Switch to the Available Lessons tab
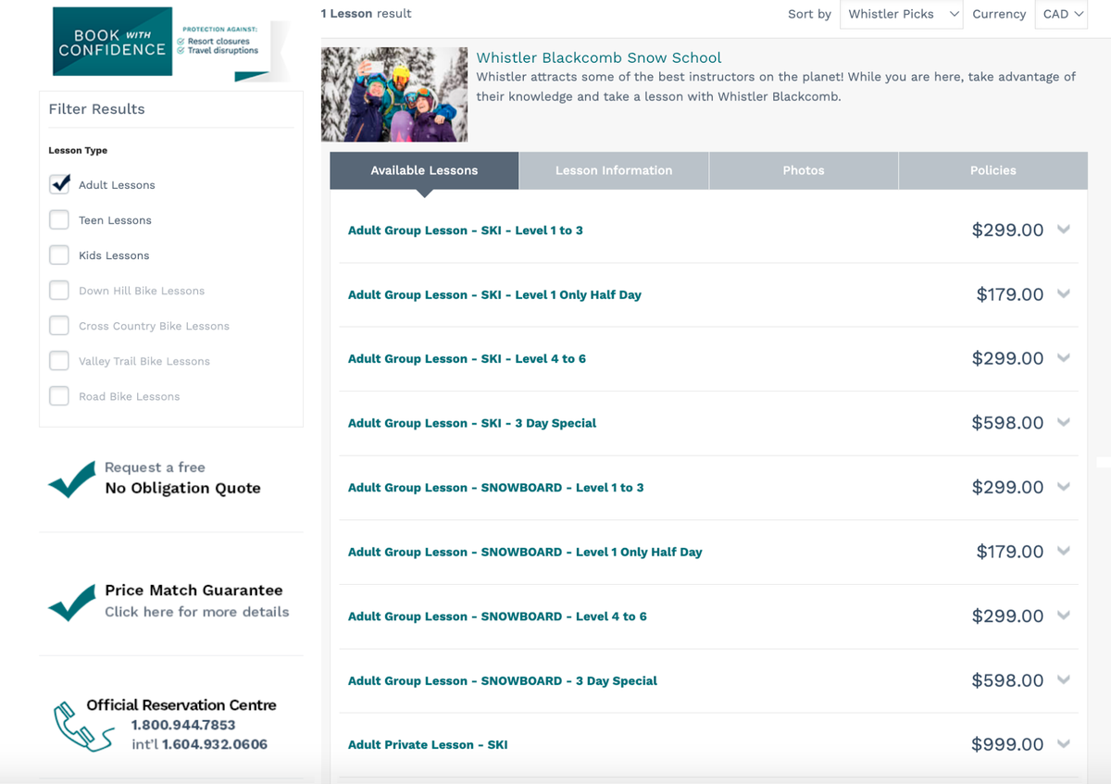 tap(424, 170)
